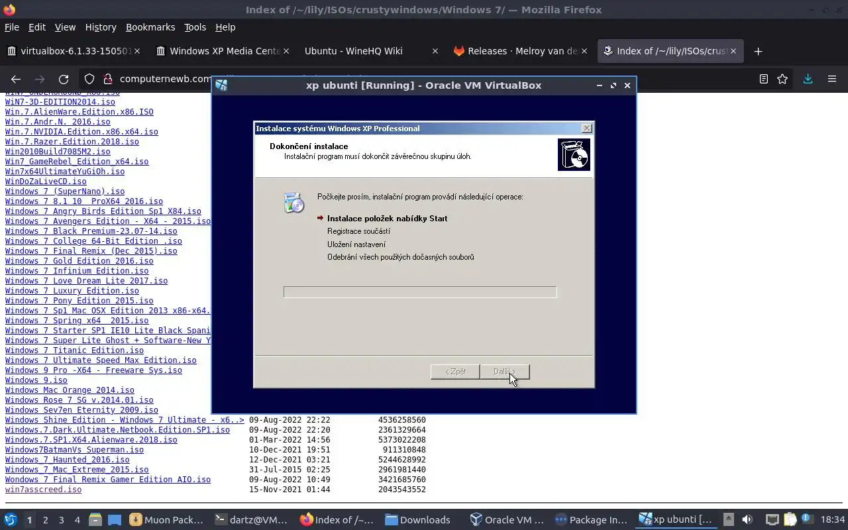Open the Edit menu in Firefox
The height and width of the screenshot is (530, 848).
click(37, 27)
